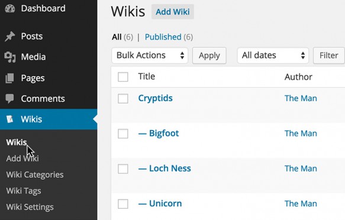The width and height of the screenshot is (345, 220).
Task: Toggle the Unicorn row checkbox
Action: coord(122,204)
